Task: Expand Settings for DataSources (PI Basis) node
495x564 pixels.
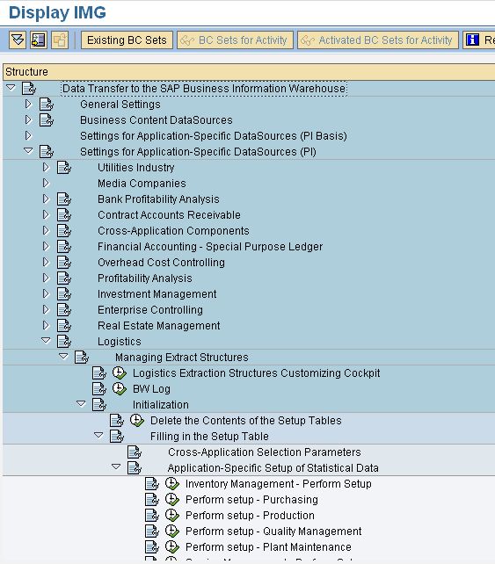Action: [28, 135]
